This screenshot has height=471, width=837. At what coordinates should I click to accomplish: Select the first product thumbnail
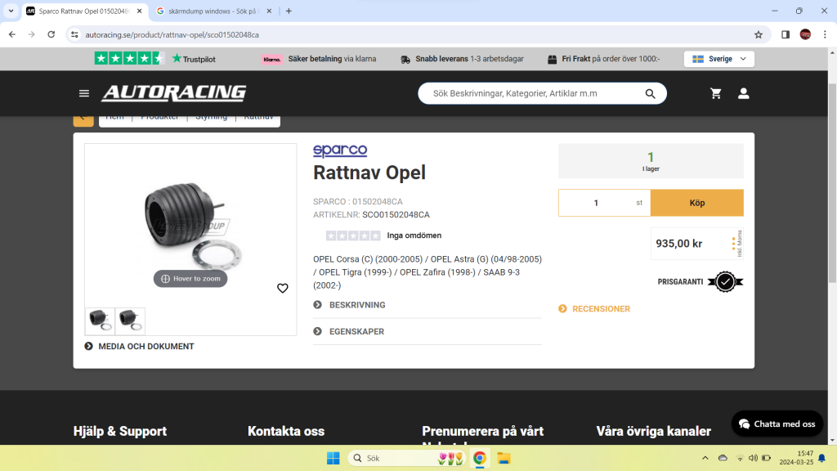(100, 321)
